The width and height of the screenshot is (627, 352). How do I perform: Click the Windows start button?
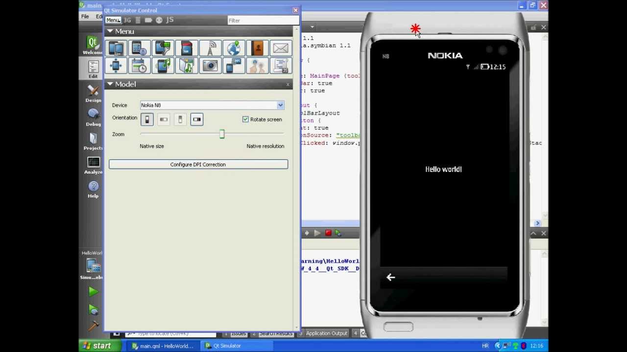coord(97,346)
